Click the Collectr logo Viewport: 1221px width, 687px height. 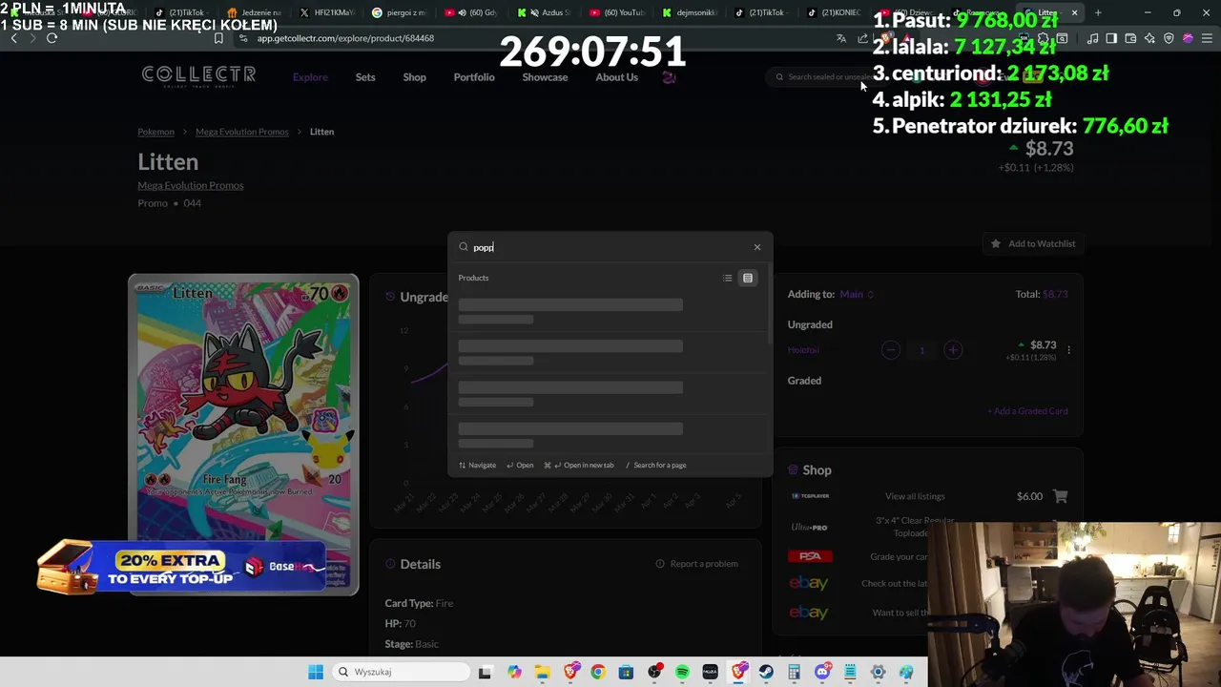[198, 75]
